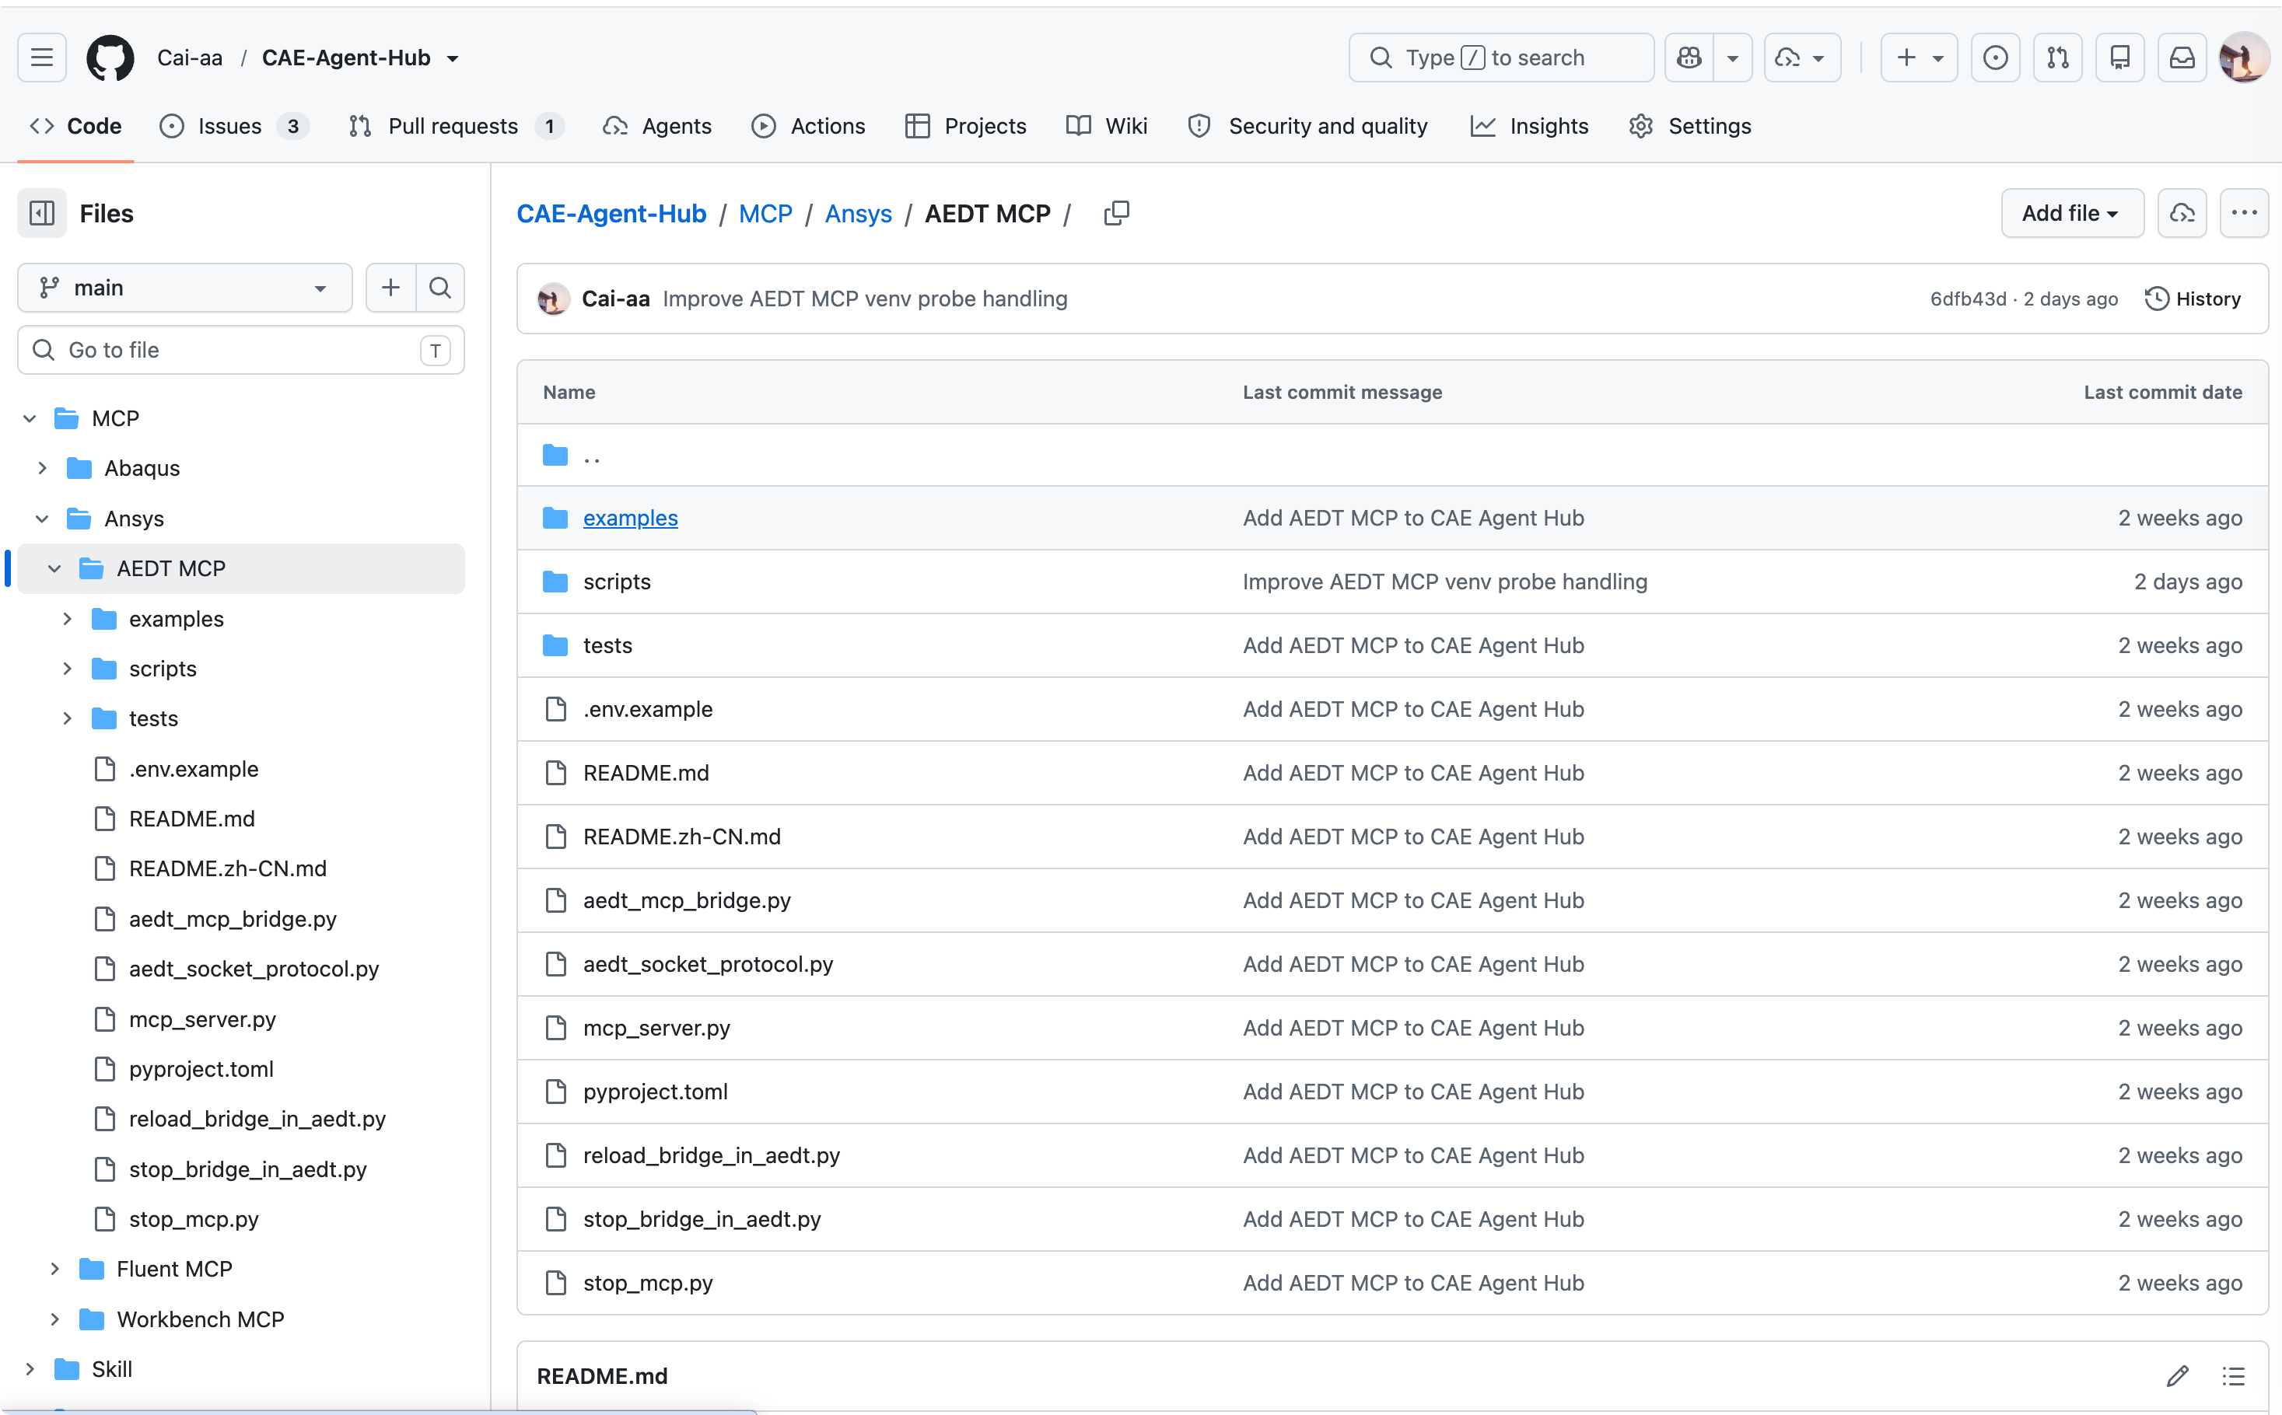
Task: Collapse the MCP folder in the tree
Action: (30, 418)
